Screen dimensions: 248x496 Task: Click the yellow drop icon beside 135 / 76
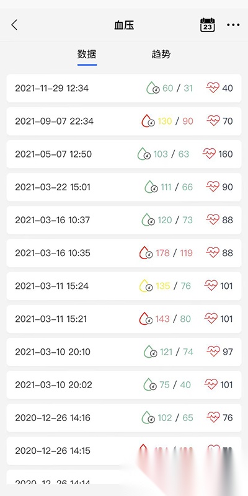coord(146,286)
